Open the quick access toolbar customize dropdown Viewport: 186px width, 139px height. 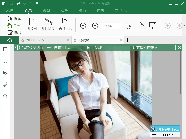tap(37, 3)
